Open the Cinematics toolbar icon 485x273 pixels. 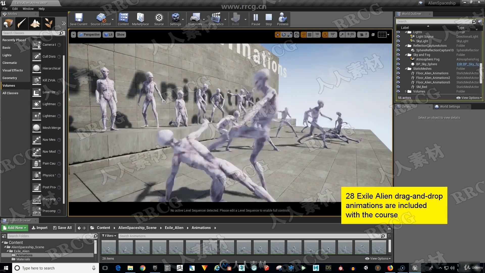[216, 19]
